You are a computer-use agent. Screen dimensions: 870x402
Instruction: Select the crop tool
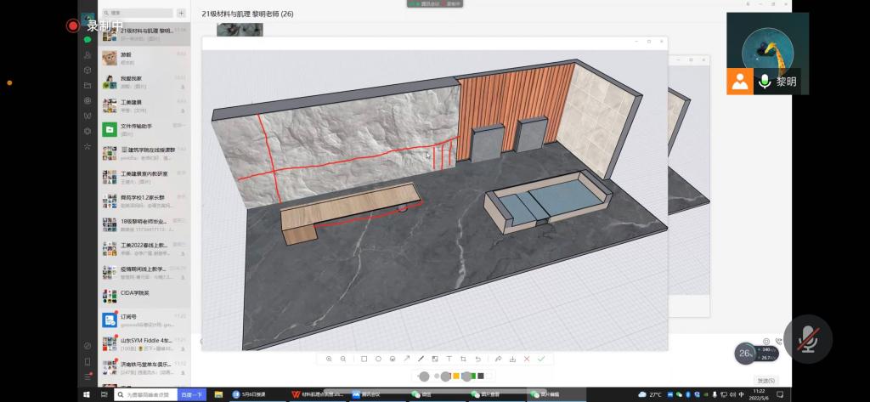coord(463,360)
